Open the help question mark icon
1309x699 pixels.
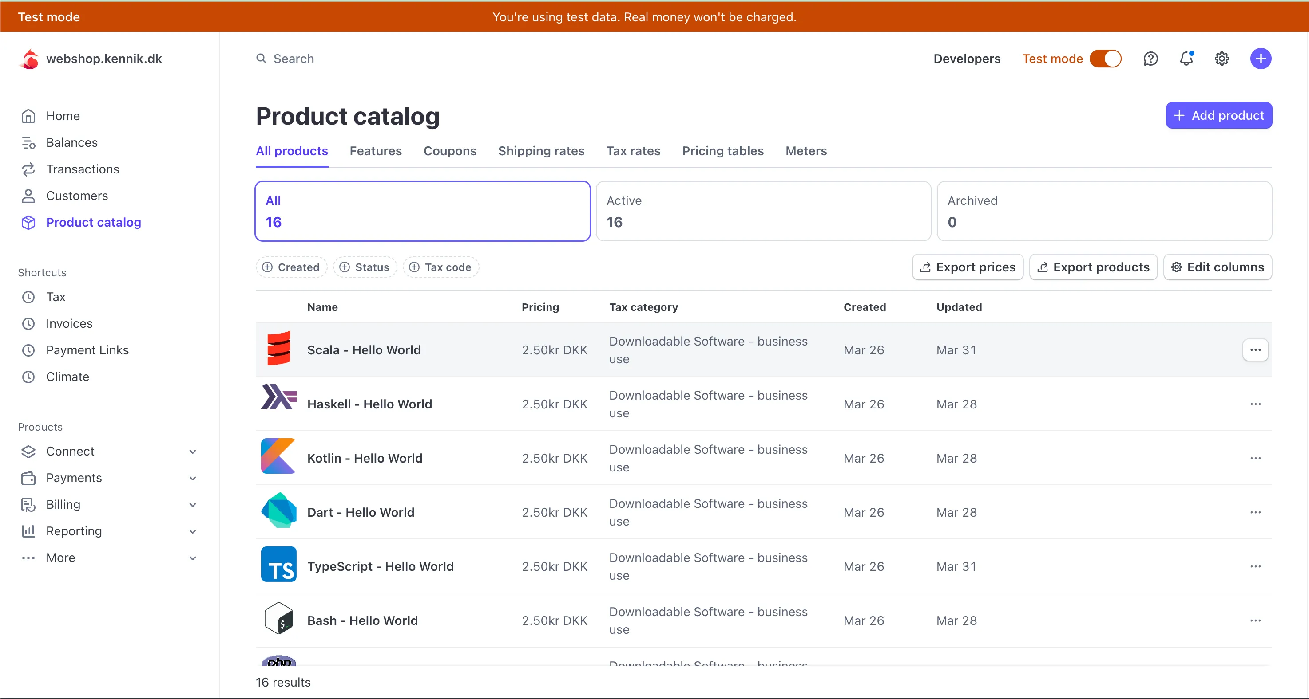1150,59
